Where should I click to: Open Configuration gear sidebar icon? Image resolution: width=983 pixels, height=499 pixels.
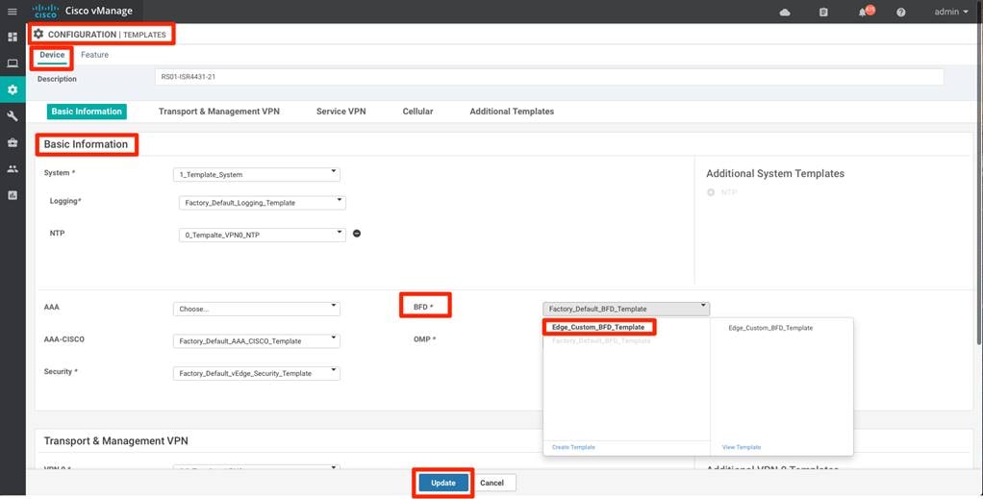click(13, 89)
